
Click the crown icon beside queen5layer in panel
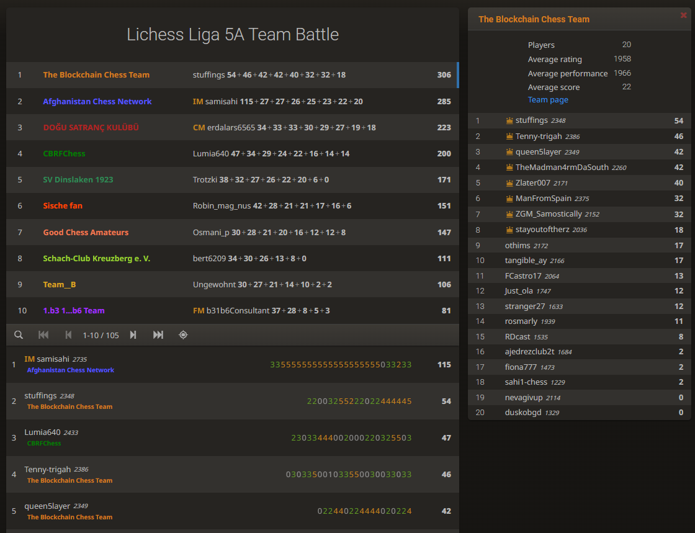pos(509,152)
